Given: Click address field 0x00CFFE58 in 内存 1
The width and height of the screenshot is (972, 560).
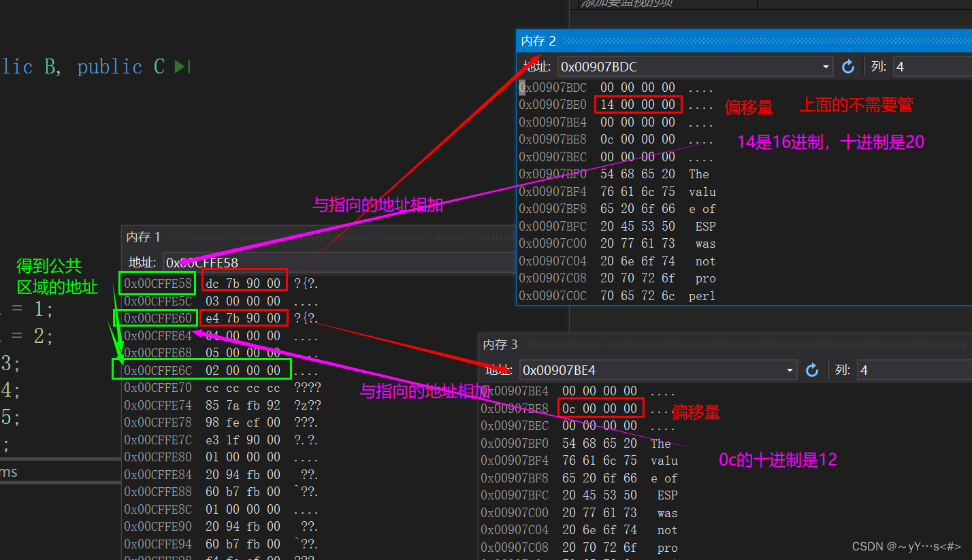Looking at the screenshot, I should 340,262.
